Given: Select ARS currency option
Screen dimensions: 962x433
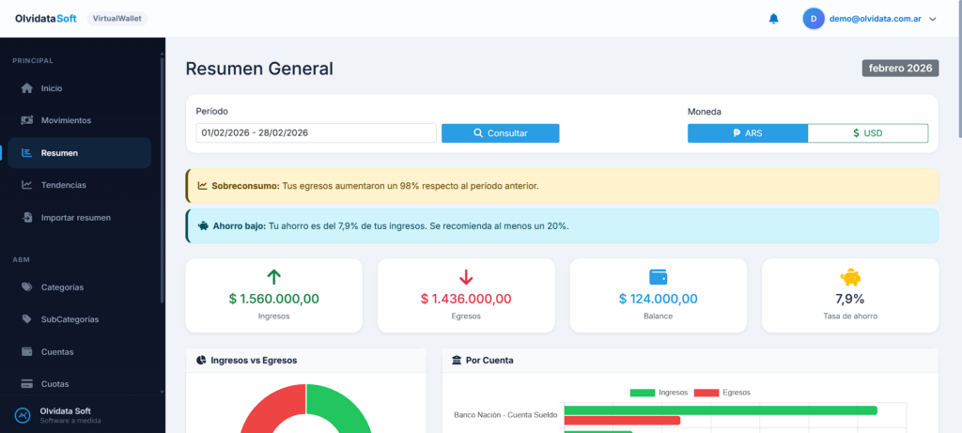Looking at the screenshot, I should tap(748, 133).
